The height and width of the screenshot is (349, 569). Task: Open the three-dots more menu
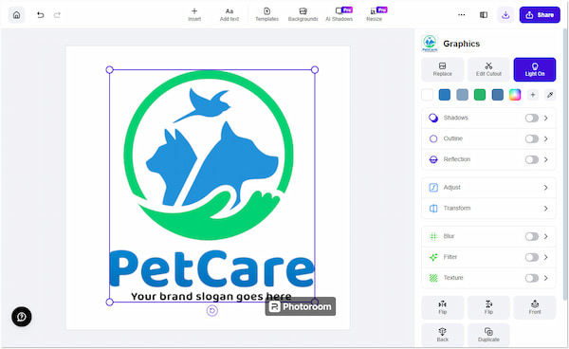462,15
